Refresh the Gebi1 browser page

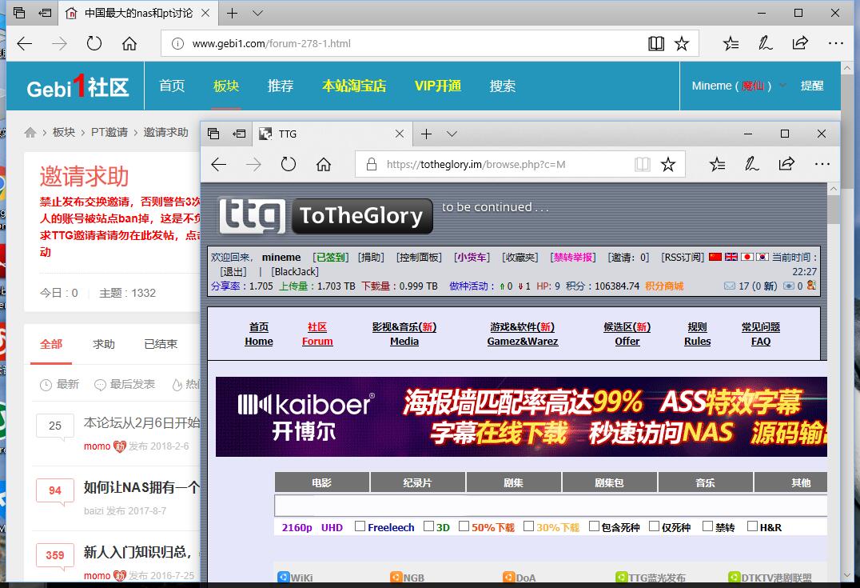(x=94, y=43)
